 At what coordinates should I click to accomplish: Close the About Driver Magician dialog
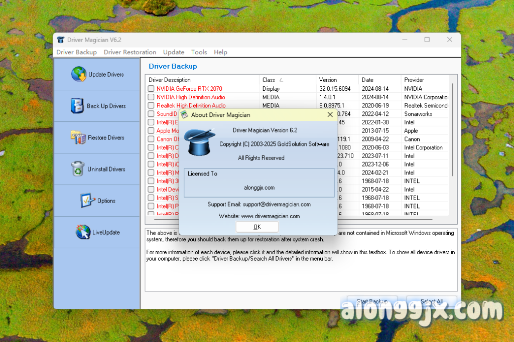point(330,115)
